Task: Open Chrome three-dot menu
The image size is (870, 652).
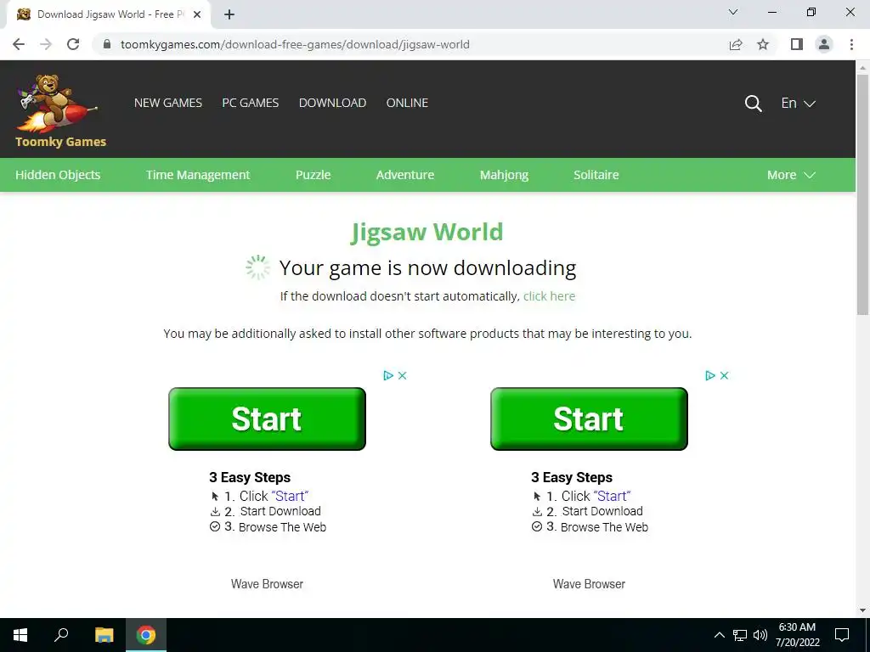Action: [851, 44]
